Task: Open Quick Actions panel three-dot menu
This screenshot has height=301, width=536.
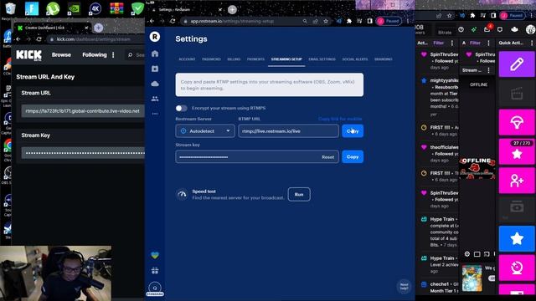Action: (532, 43)
